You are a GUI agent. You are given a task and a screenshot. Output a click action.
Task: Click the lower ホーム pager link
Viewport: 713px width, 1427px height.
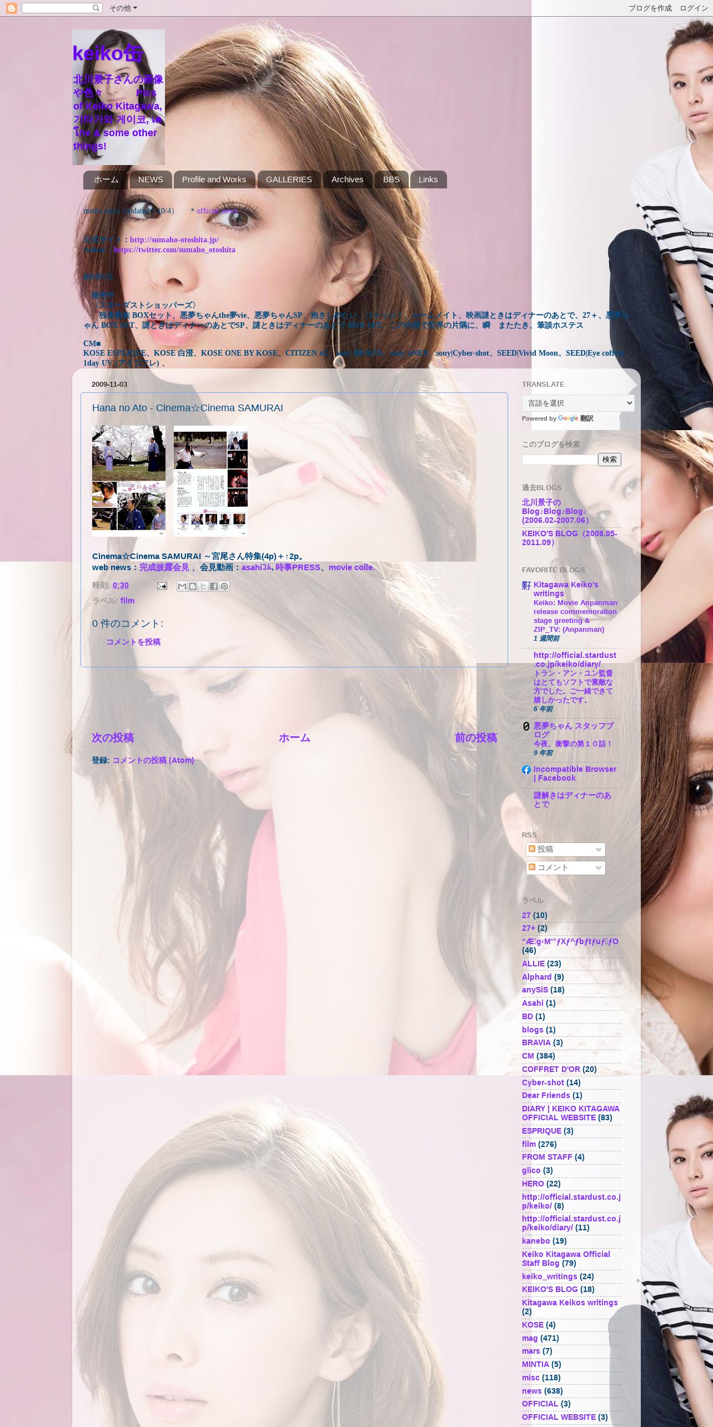[x=294, y=737]
